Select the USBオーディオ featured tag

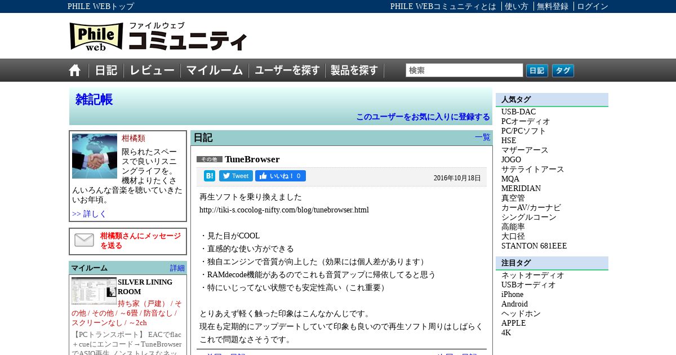pos(528,285)
